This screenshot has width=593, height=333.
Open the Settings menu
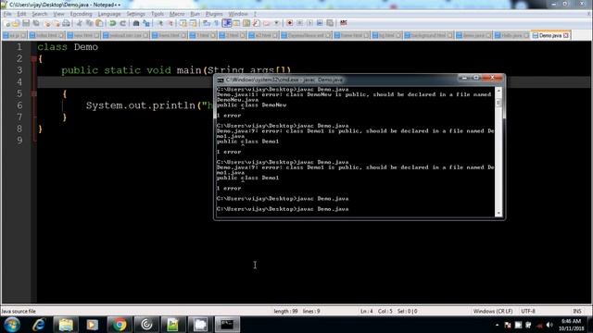click(x=136, y=14)
